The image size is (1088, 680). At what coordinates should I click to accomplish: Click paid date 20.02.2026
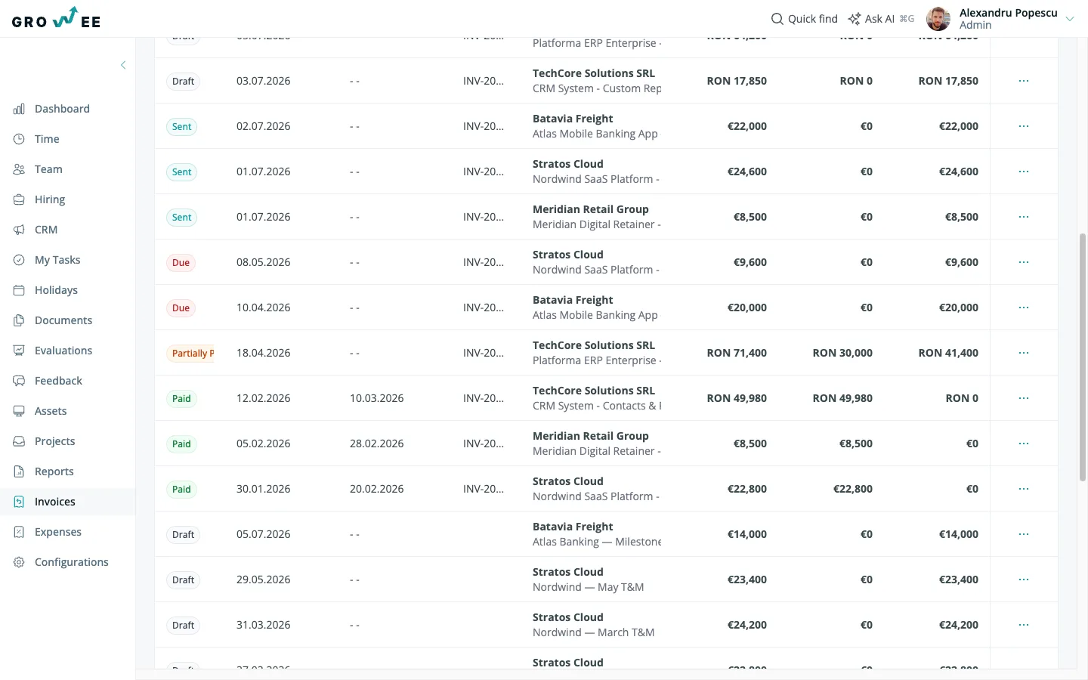tap(376, 489)
